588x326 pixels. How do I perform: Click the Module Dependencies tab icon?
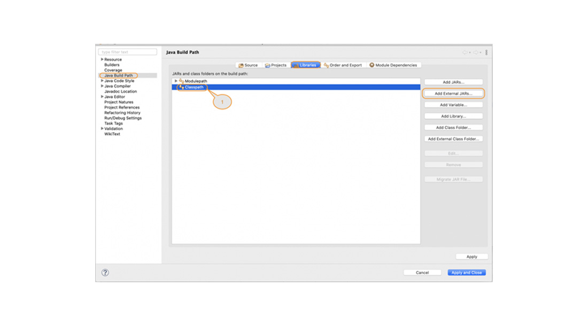[371, 65]
